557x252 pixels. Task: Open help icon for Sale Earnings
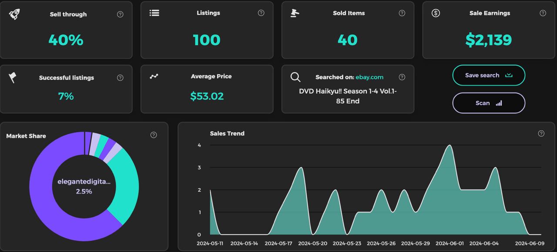pyautogui.click(x=543, y=13)
